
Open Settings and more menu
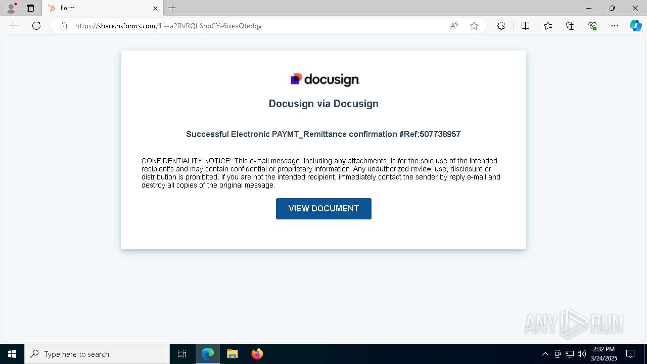[615, 26]
